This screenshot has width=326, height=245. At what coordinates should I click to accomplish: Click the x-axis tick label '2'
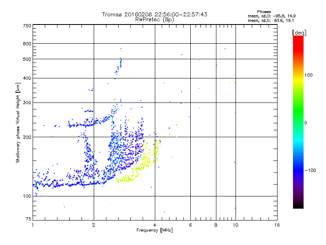[94, 225]
